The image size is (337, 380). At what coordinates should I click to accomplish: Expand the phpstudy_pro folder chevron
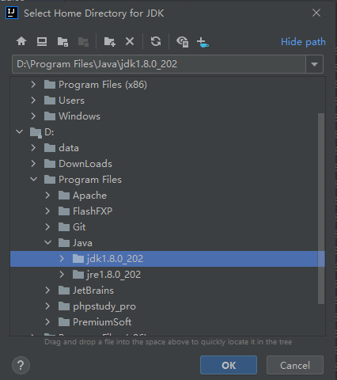(47, 306)
